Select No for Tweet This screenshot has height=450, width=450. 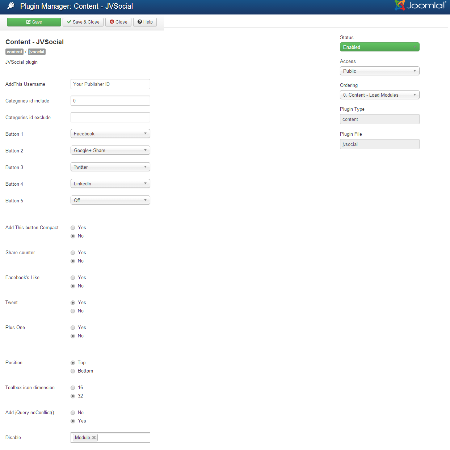point(73,311)
